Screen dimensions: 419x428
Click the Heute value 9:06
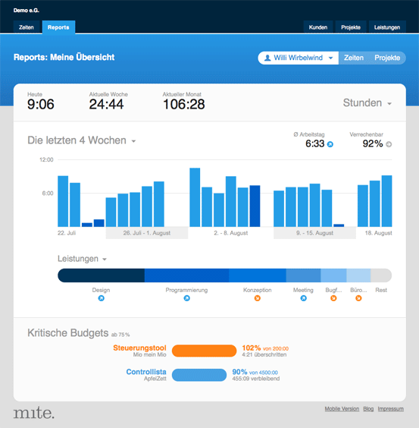click(x=41, y=104)
